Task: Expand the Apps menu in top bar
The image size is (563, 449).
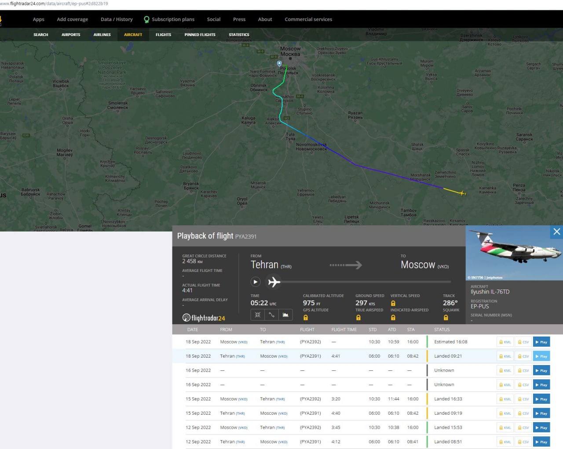Action: 39,19
